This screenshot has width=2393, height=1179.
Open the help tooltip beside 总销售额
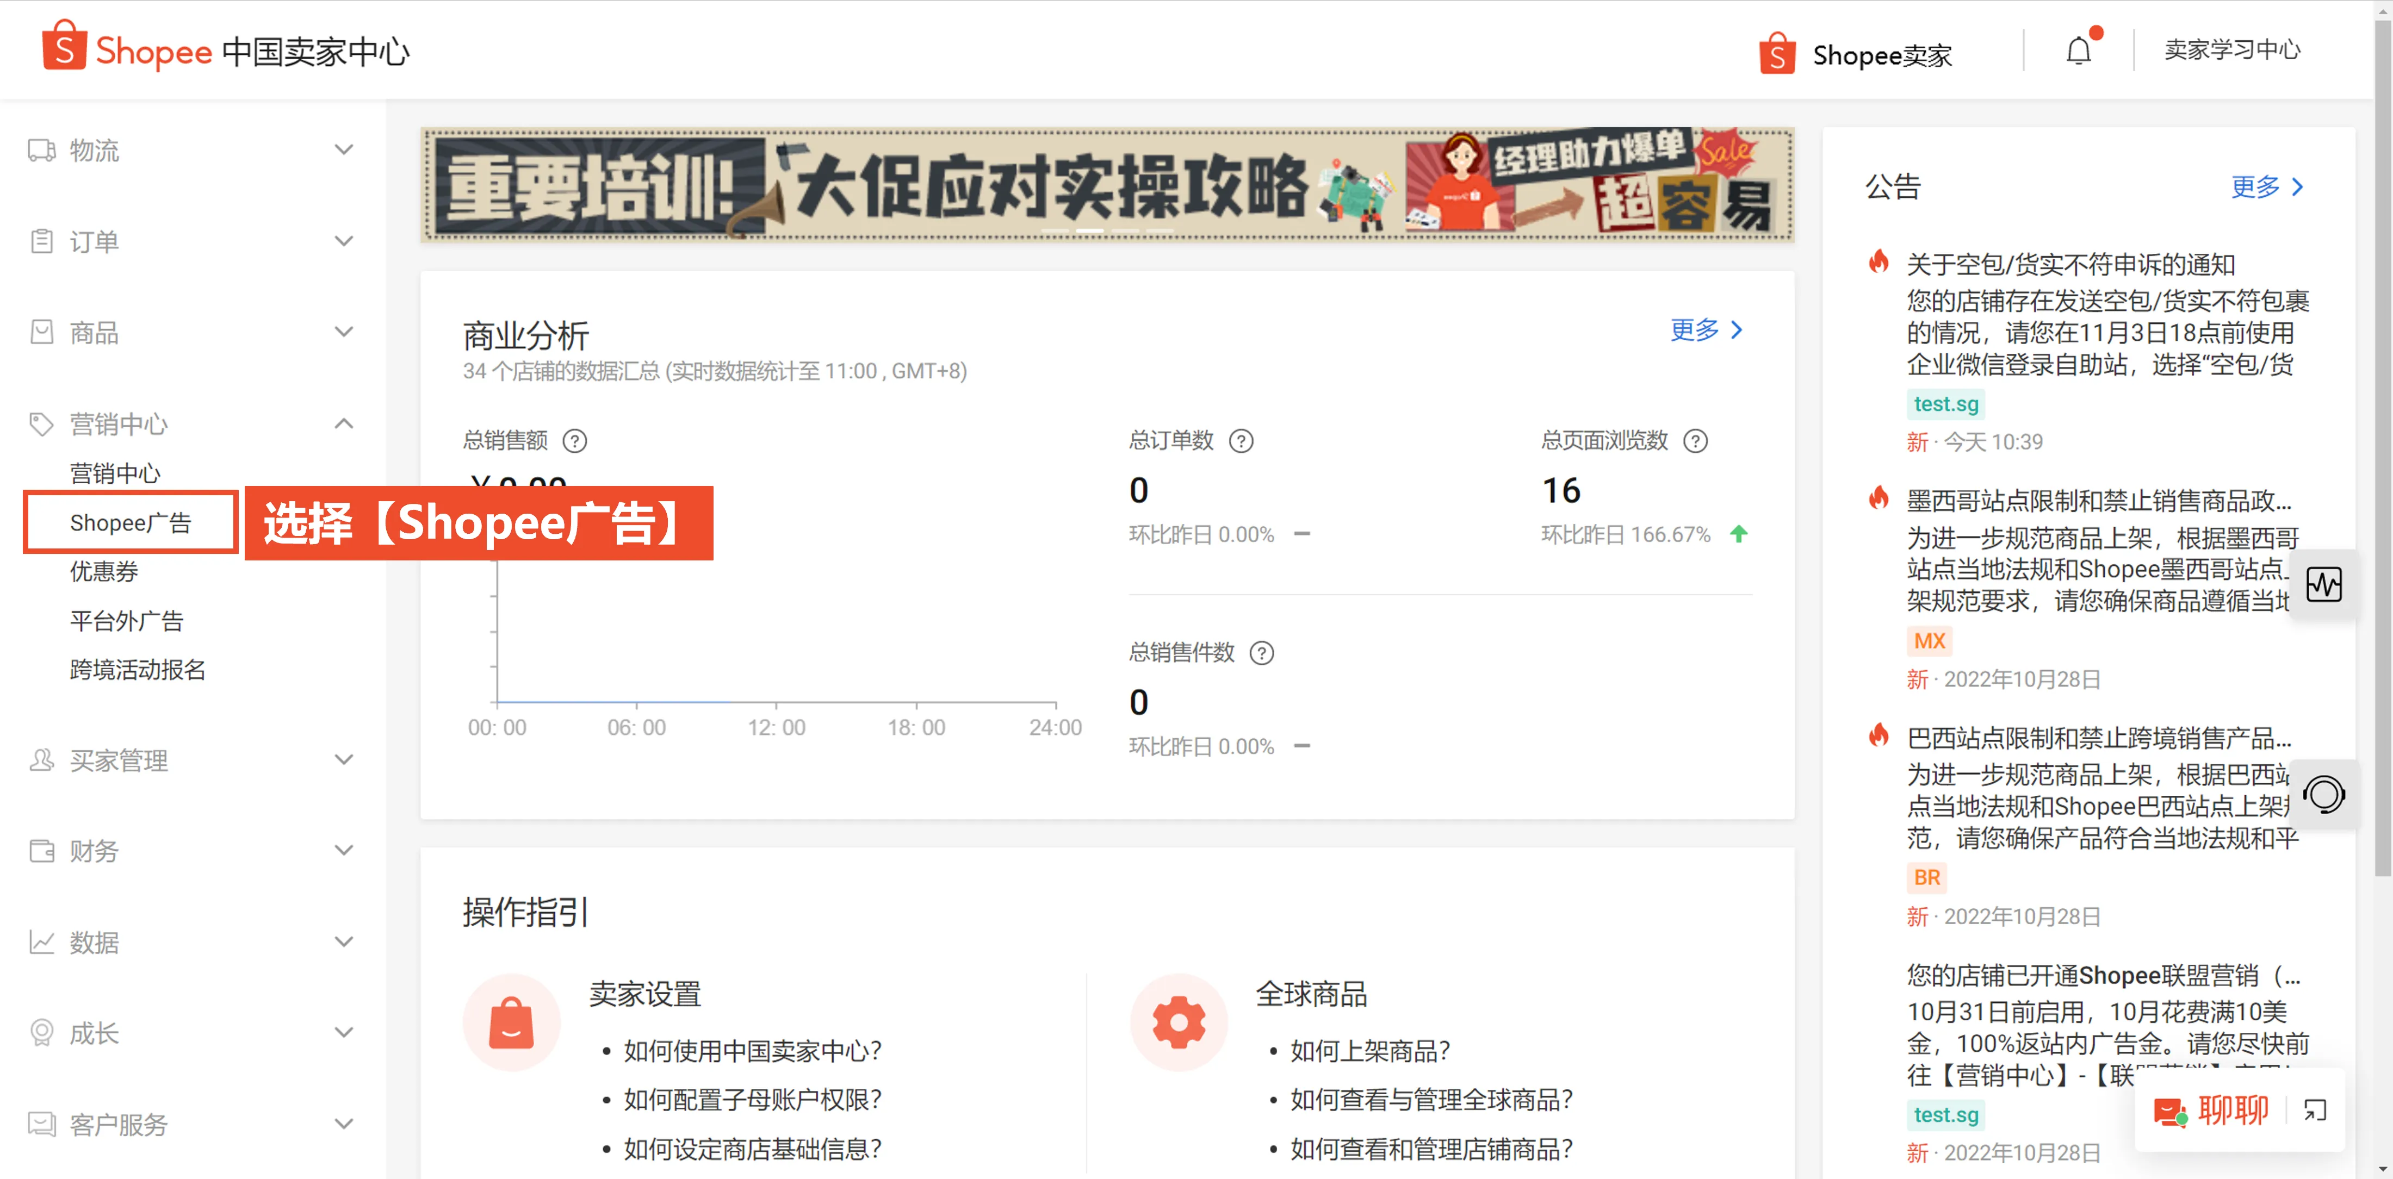576,441
